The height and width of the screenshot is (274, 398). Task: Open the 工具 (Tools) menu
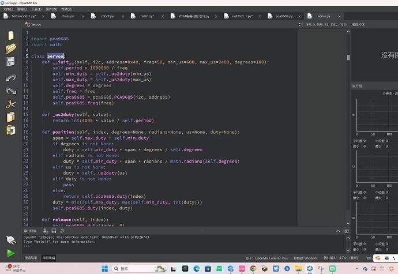click(x=36, y=9)
